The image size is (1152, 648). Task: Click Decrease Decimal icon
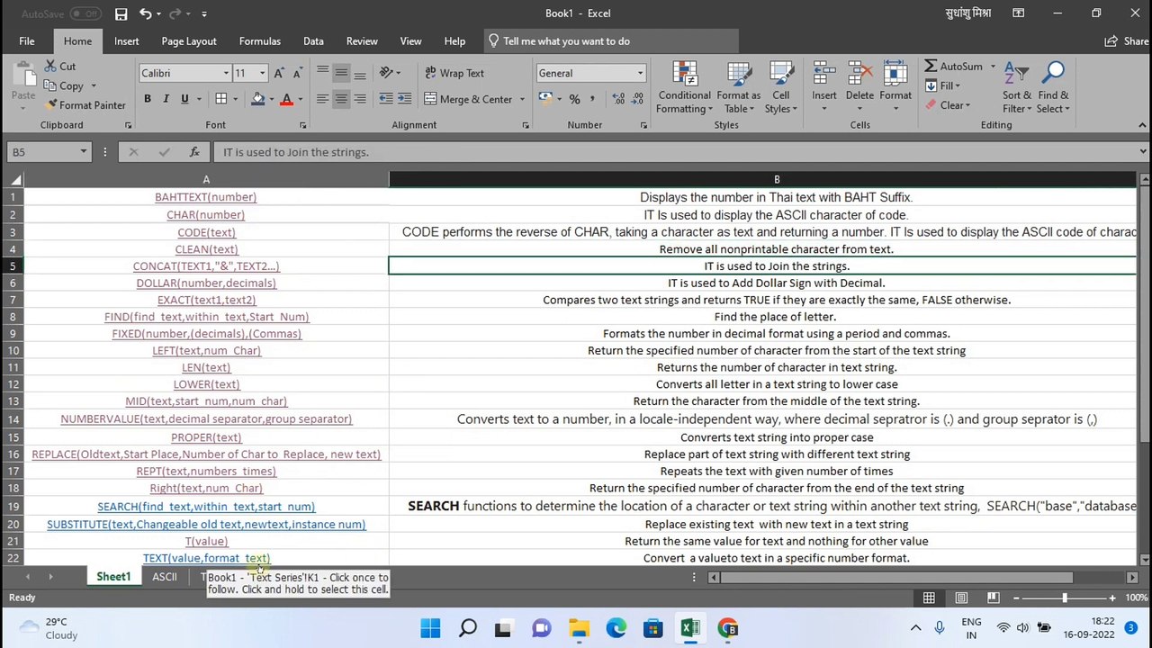point(635,99)
